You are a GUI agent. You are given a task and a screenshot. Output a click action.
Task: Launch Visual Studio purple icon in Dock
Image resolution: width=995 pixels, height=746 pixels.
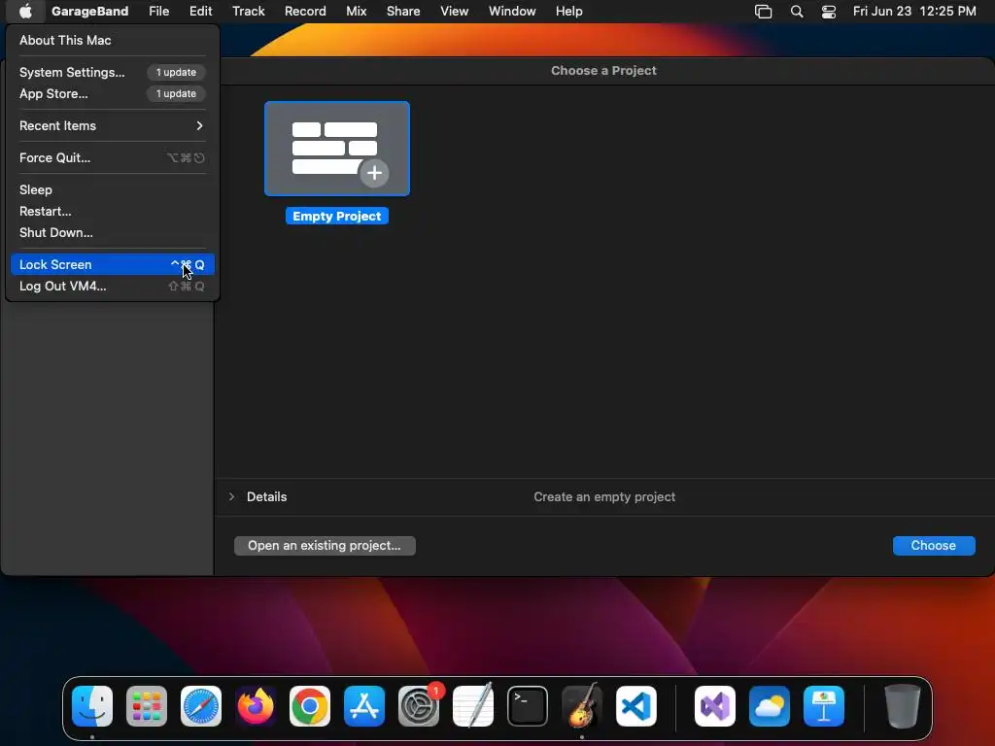click(x=715, y=706)
